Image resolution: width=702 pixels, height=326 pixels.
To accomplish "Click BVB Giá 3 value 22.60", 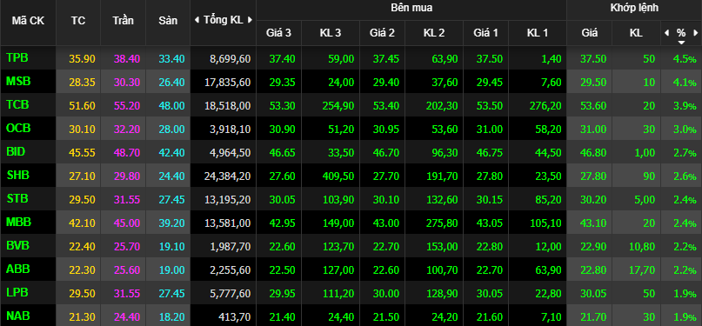I will (x=283, y=246).
